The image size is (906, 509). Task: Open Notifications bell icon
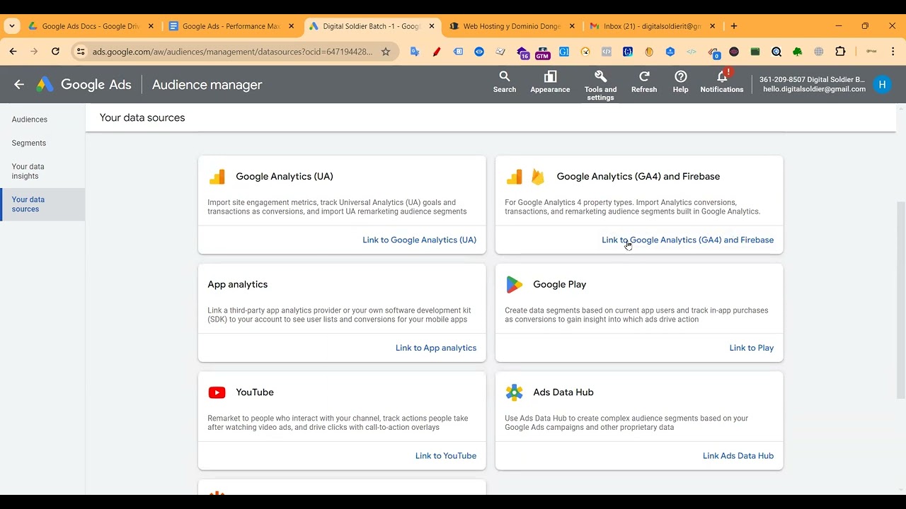point(722,76)
